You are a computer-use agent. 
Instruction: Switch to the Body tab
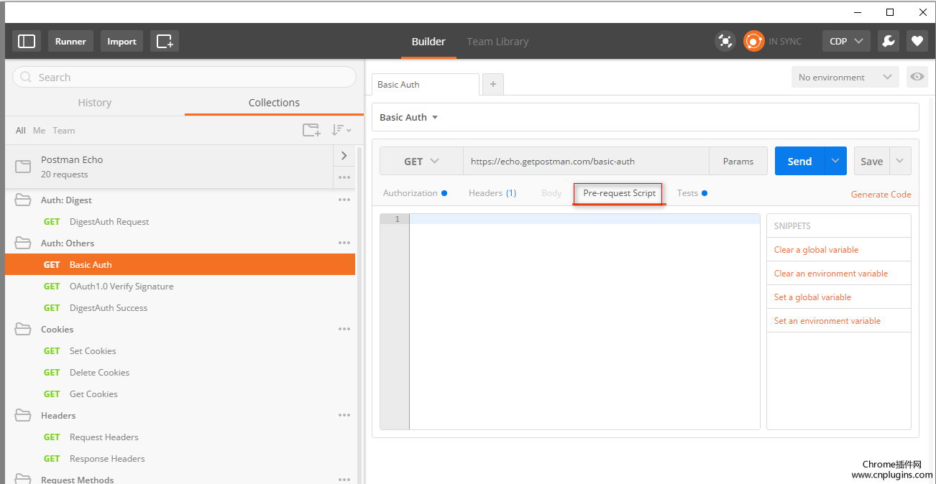click(551, 193)
